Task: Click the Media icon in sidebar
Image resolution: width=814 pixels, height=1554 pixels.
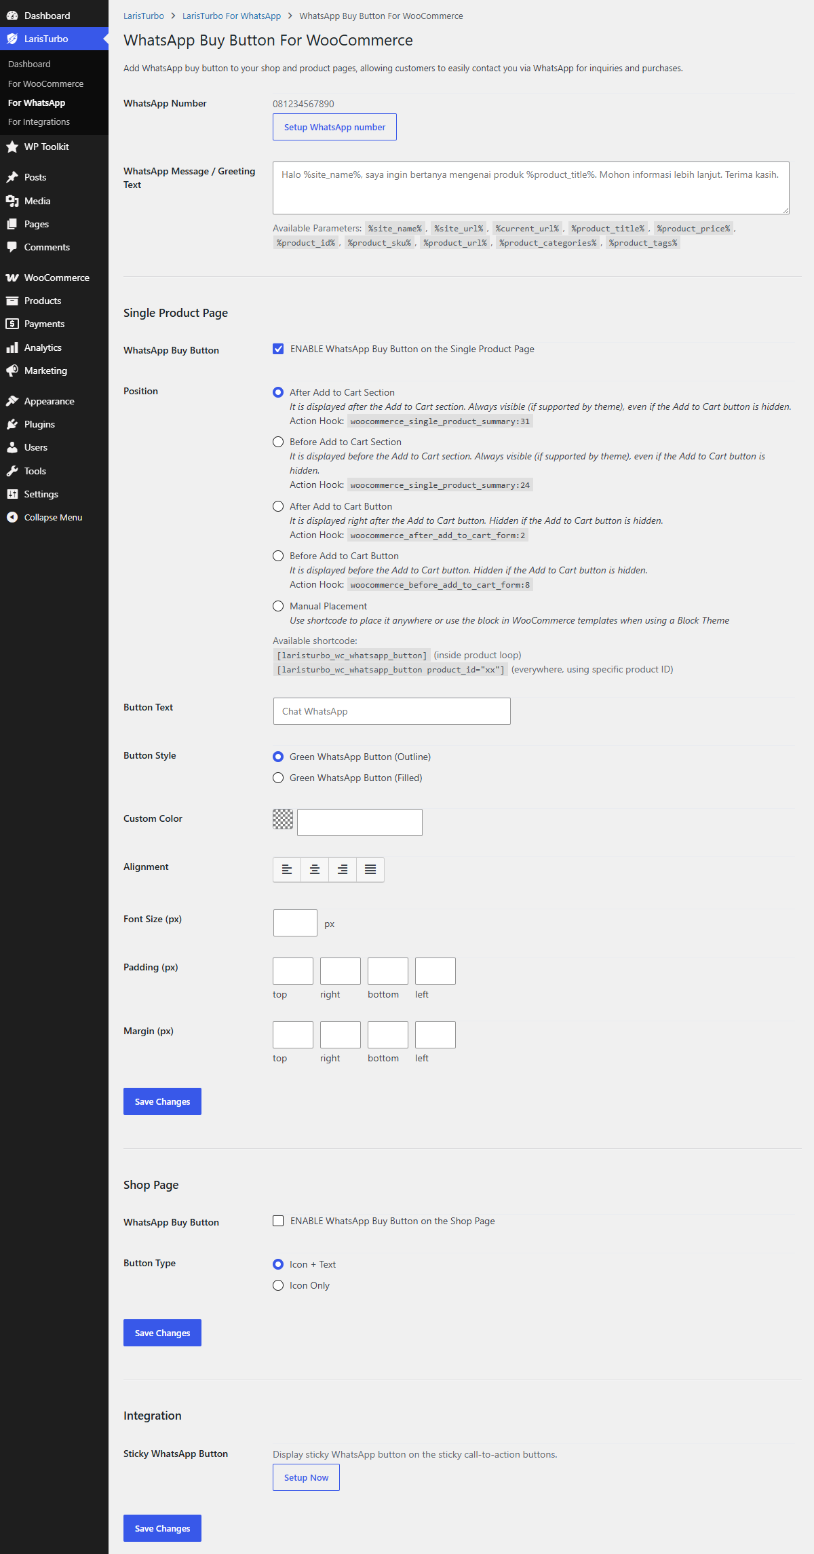Action: [12, 201]
